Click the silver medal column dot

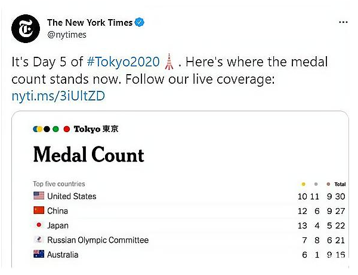pyautogui.click(x=316, y=184)
